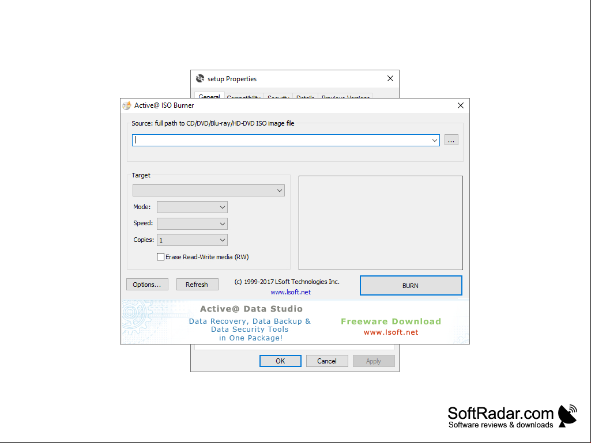Expand the ISO source path history dropdown arrow
This screenshot has height=443, width=591.
point(435,141)
